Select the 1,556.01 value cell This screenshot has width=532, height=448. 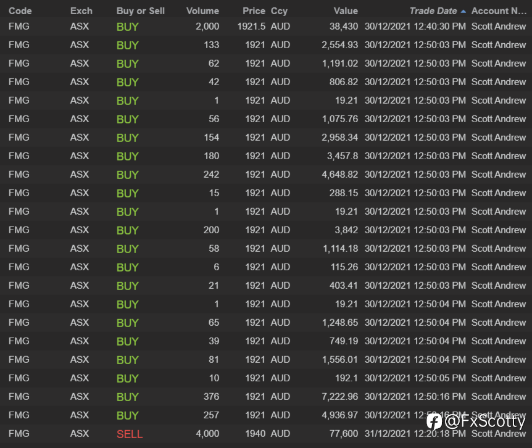(x=339, y=359)
